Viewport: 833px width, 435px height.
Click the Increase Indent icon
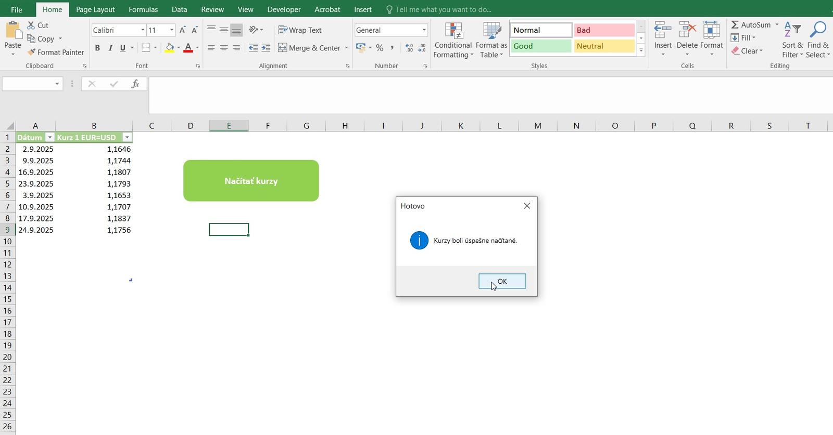click(266, 48)
